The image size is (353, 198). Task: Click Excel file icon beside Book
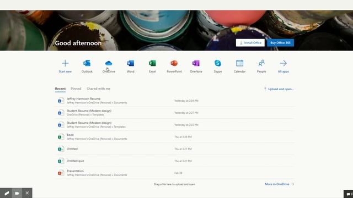point(61,137)
